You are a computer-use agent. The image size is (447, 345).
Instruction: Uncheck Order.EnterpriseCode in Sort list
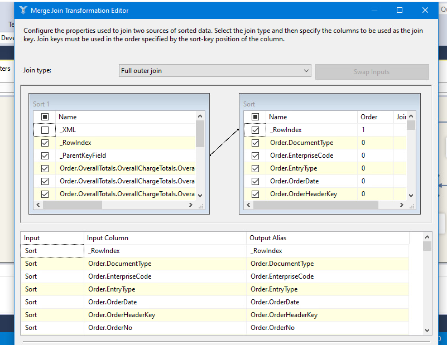[255, 156]
